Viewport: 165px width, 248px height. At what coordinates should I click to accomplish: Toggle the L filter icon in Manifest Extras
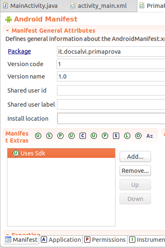click(127, 136)
